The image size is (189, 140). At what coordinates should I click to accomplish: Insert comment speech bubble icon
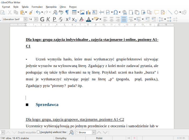(x=157, y=12)
